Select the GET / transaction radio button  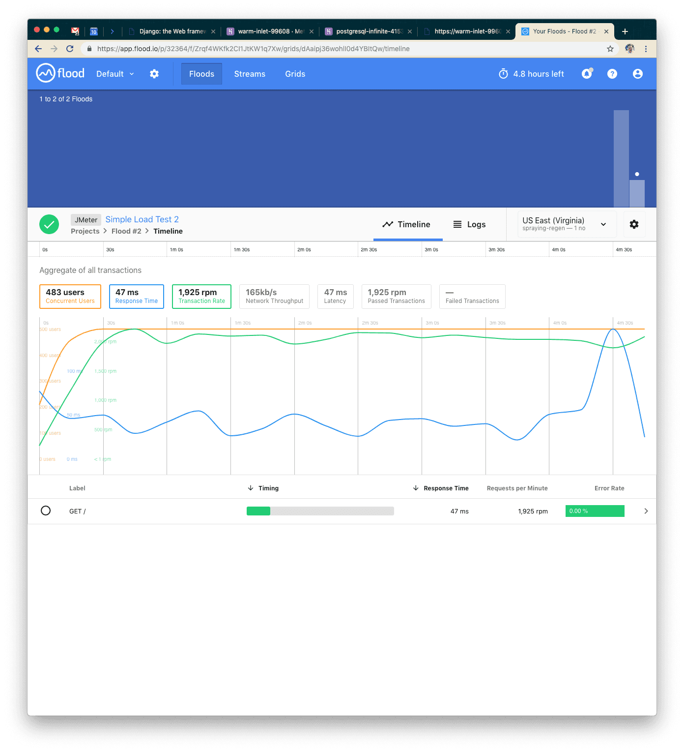(46, 511)
